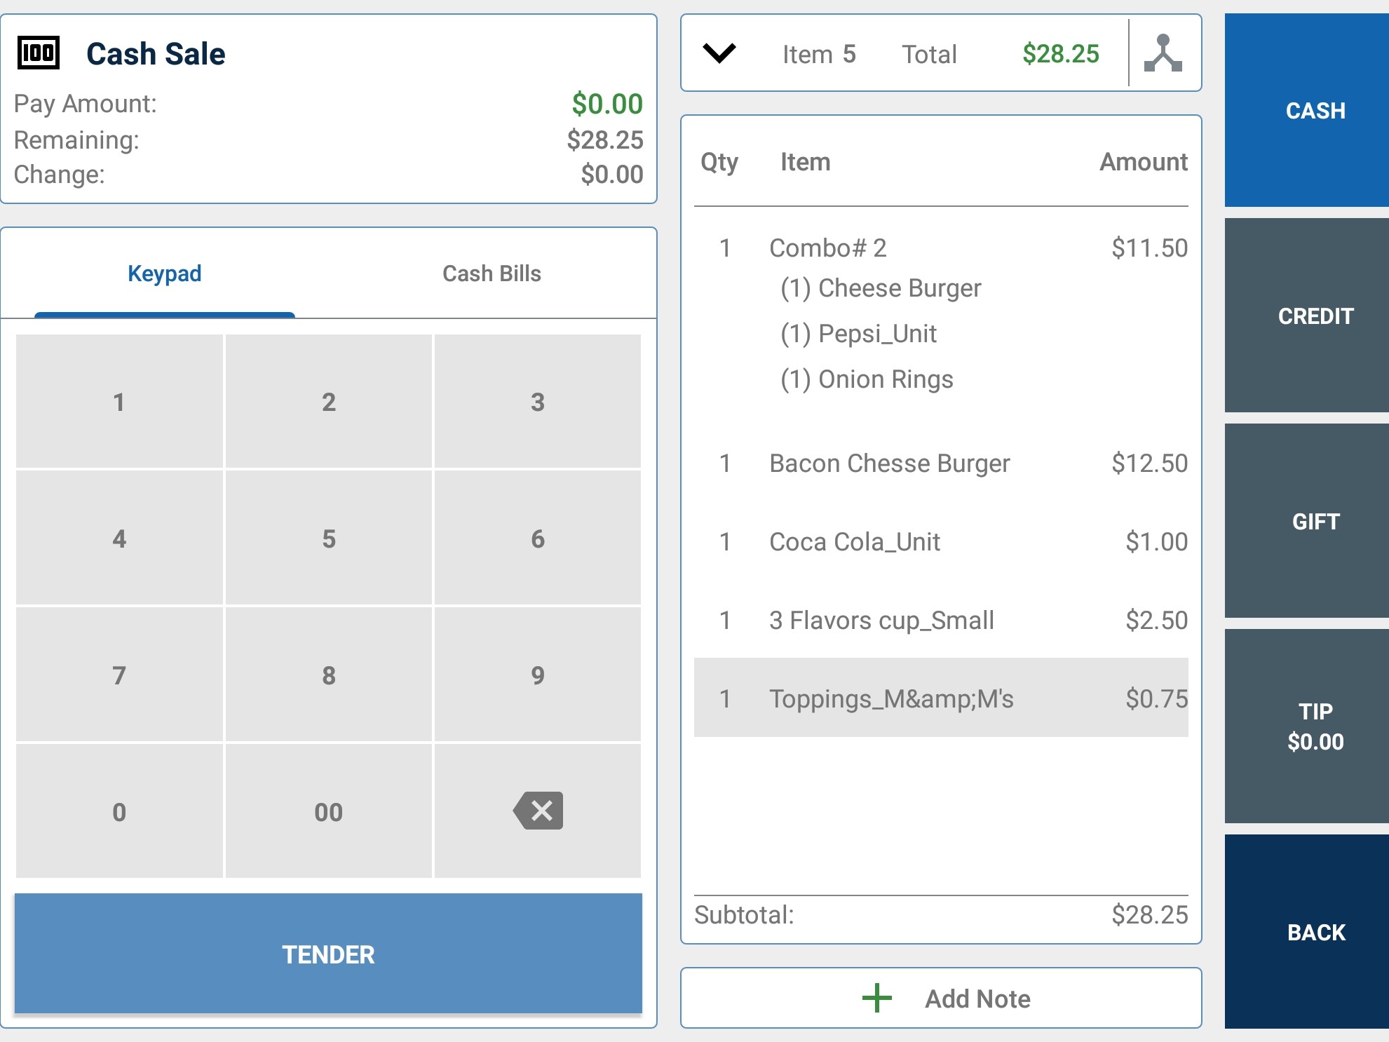Screen dimensions: 1389x1042
Task: Click the cash bill icon beside Cash Sale
Action: click(39, 53)
